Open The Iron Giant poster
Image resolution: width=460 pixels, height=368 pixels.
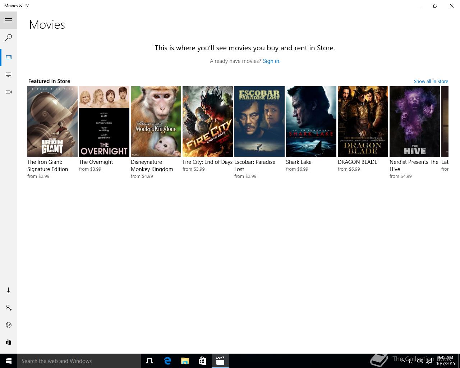[x=52, y=121]
